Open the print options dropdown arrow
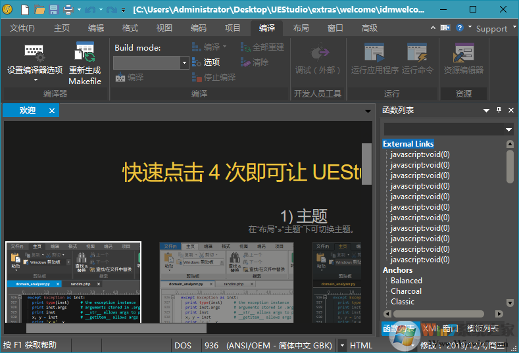This screenshot has width=519, height=353. click(x=79, y=10)
